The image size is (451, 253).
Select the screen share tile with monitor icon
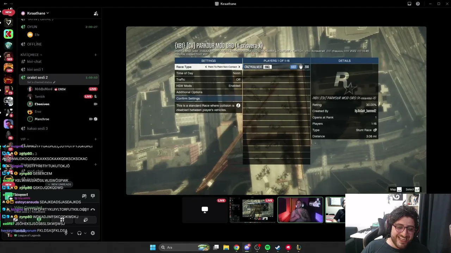205,210
